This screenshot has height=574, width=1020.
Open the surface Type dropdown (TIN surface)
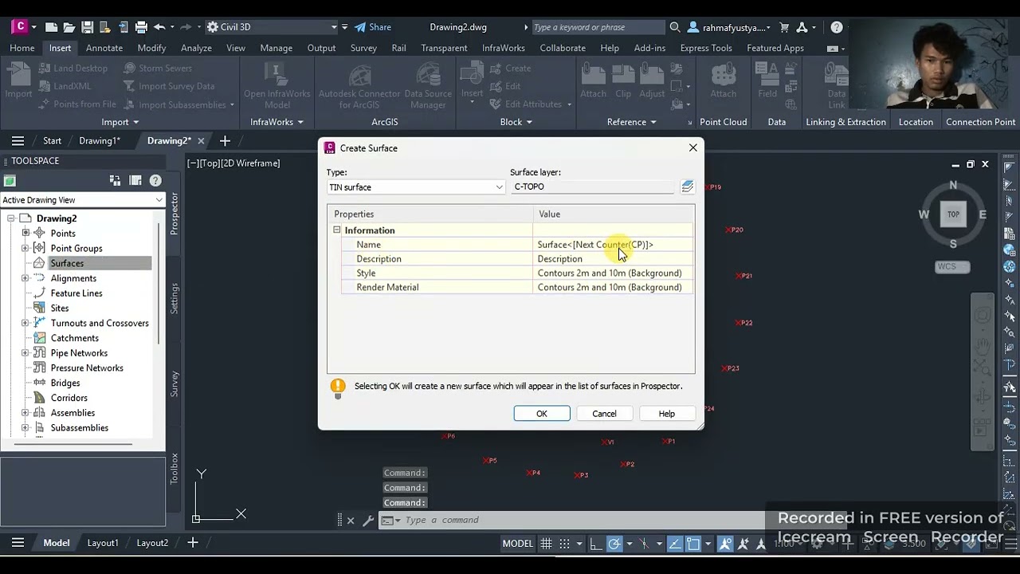pyautogui.click(x=416, y=187)
